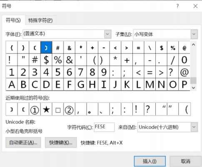The image size is (202, 167).
Task: Select the small left tortoise shell bracket in grid
Action: (35, 48)
